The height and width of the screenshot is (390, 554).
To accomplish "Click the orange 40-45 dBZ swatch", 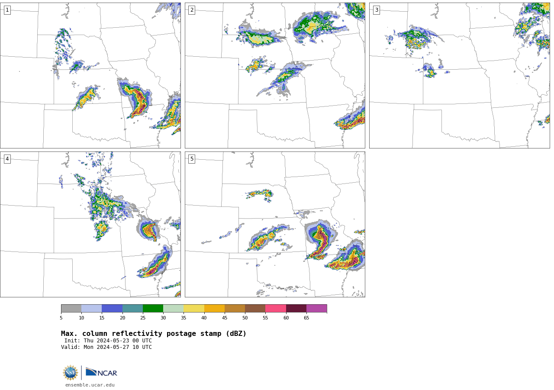I will (x=214, y=309).
